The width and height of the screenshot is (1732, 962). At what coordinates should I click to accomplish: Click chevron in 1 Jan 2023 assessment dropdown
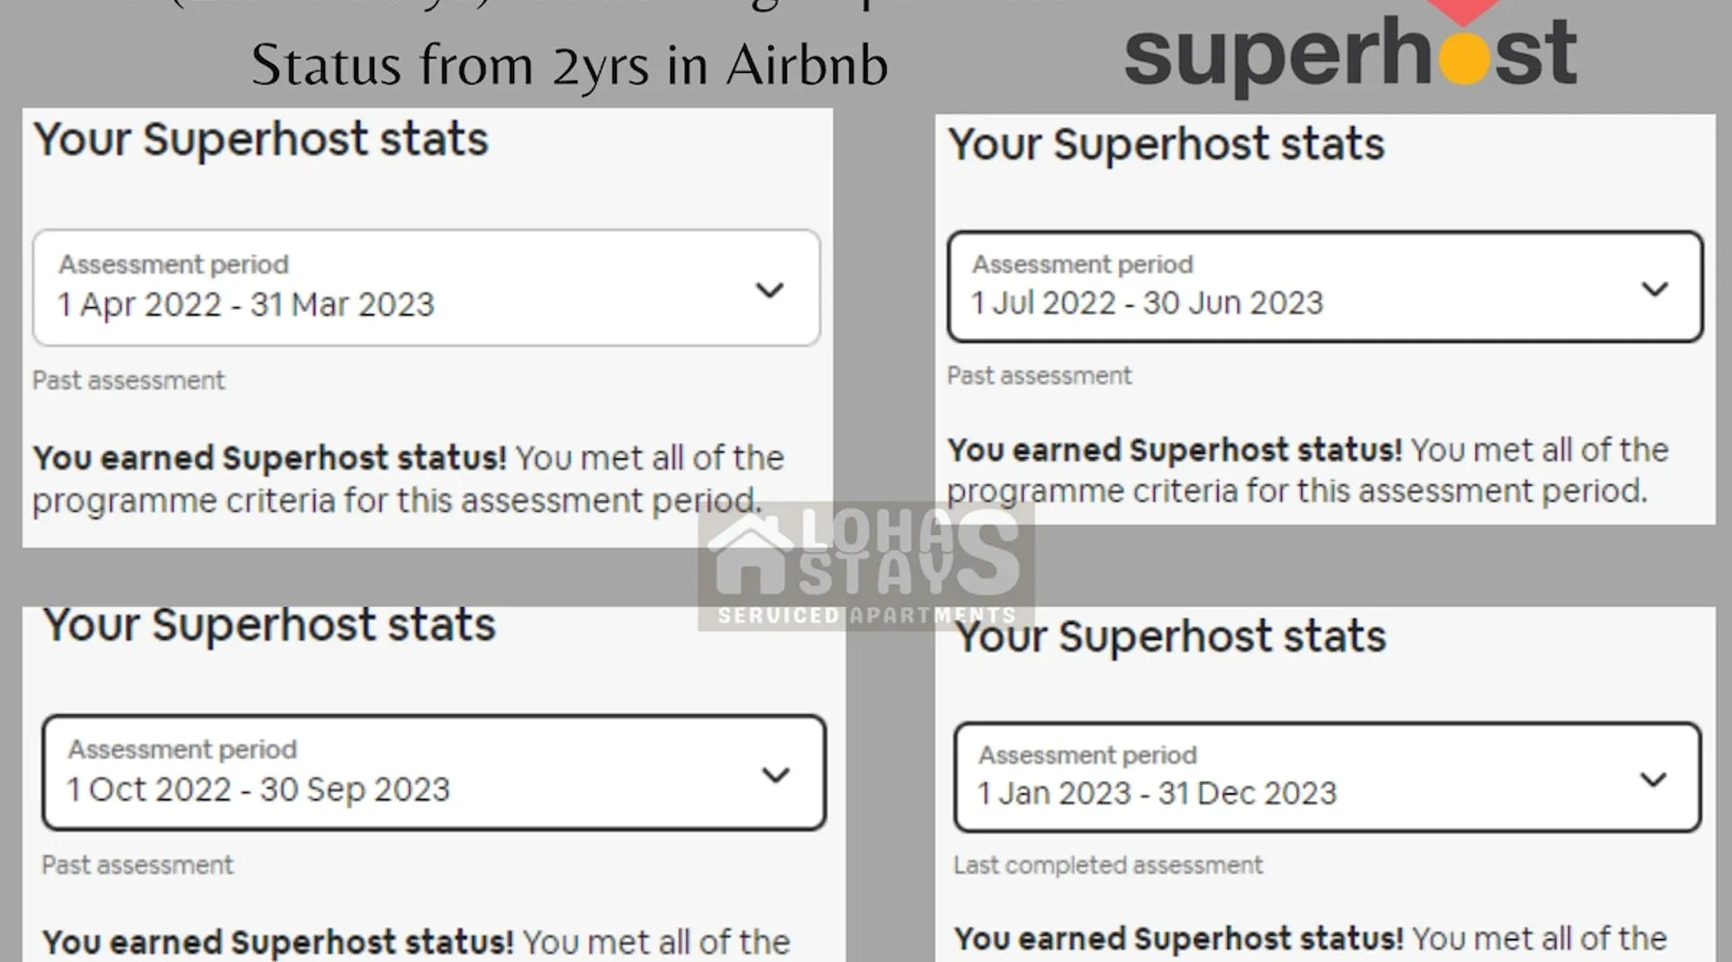click(x=1653, y=779)
